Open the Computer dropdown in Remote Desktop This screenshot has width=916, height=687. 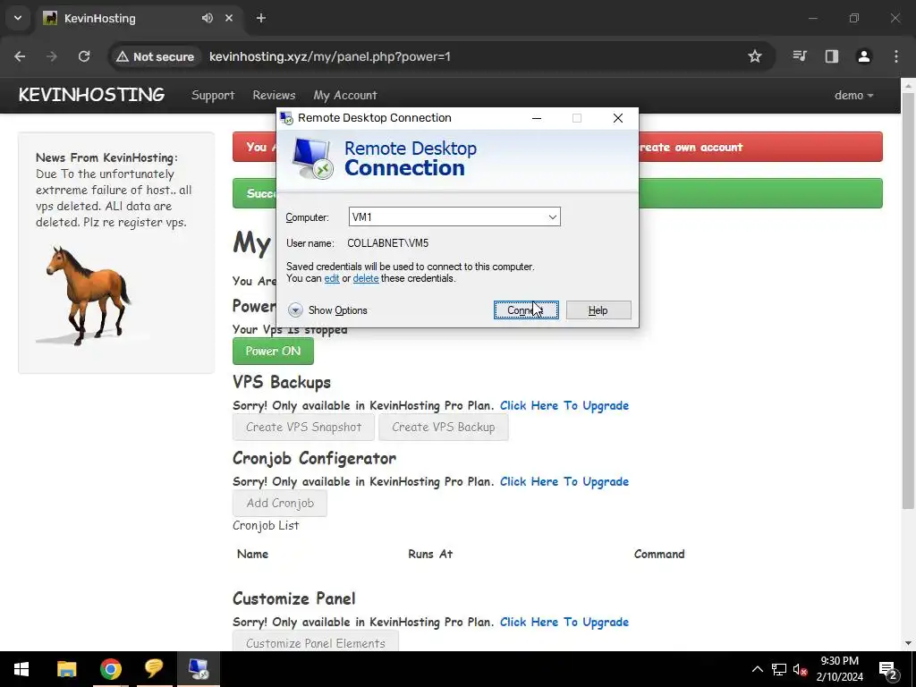pyautogui.click(x=552, y=216)
